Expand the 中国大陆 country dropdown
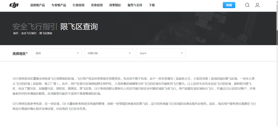The width and height of the screenshot is (278, 126). pyautogui.click(x=109, y=53)
